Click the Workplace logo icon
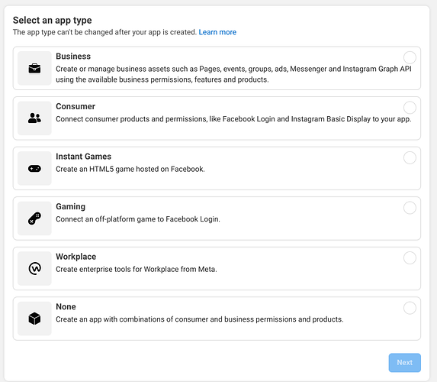Viewport: 437px width, 382px height. point(35,268)
